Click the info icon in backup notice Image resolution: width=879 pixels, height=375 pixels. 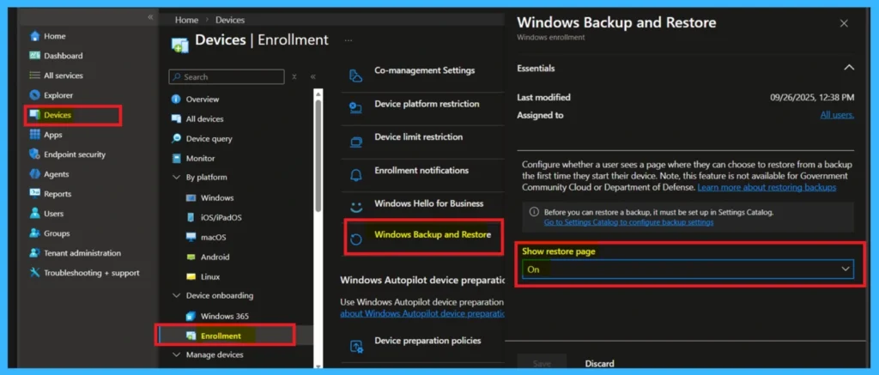click(534, 213)
